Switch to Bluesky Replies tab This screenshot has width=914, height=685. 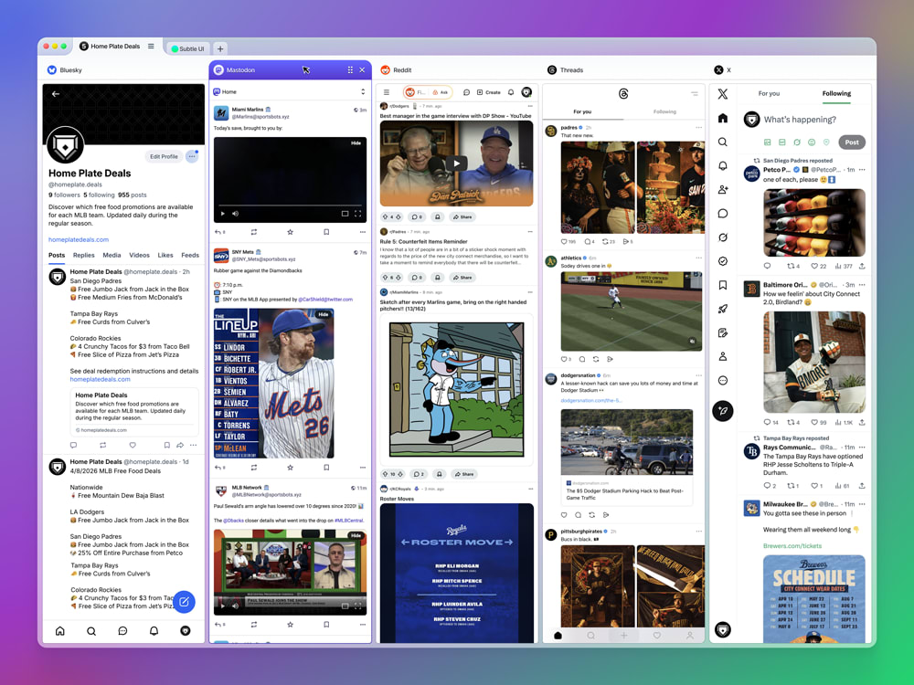tap(83, 255)
